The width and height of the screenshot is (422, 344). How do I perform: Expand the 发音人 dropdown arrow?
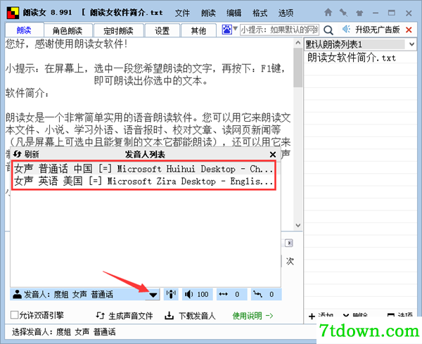pos(153,295)
